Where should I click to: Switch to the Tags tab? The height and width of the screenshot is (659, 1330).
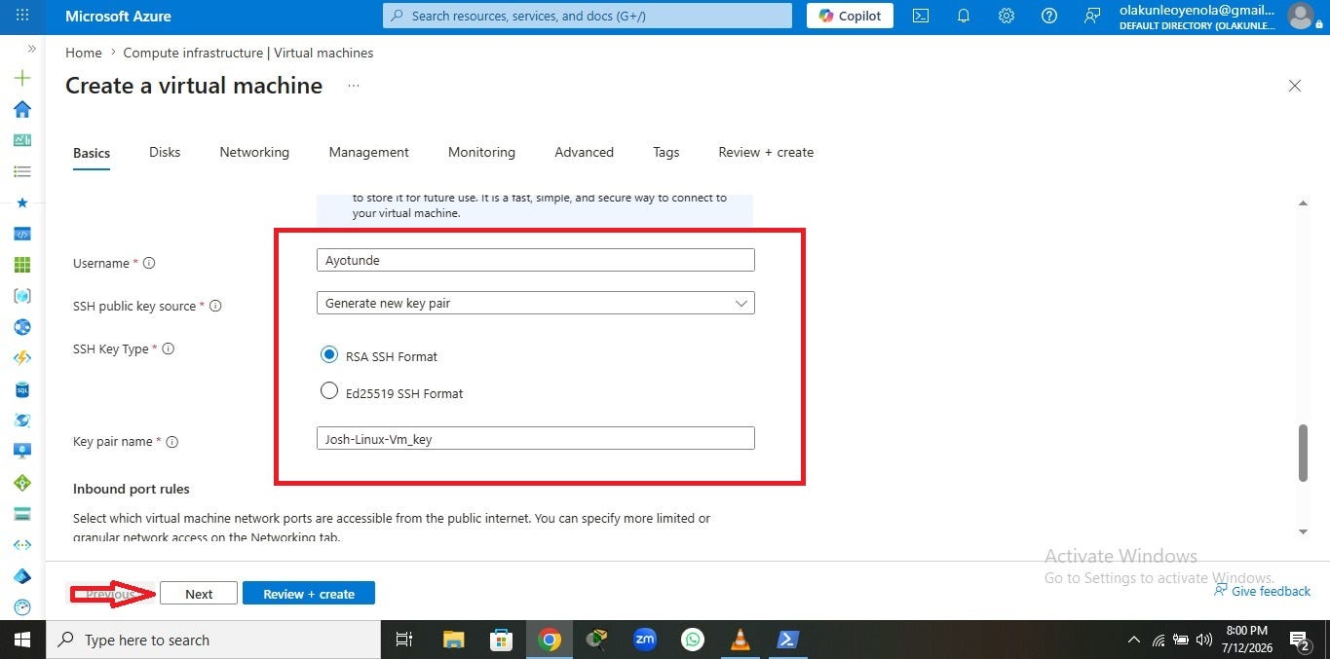[666, 152]
